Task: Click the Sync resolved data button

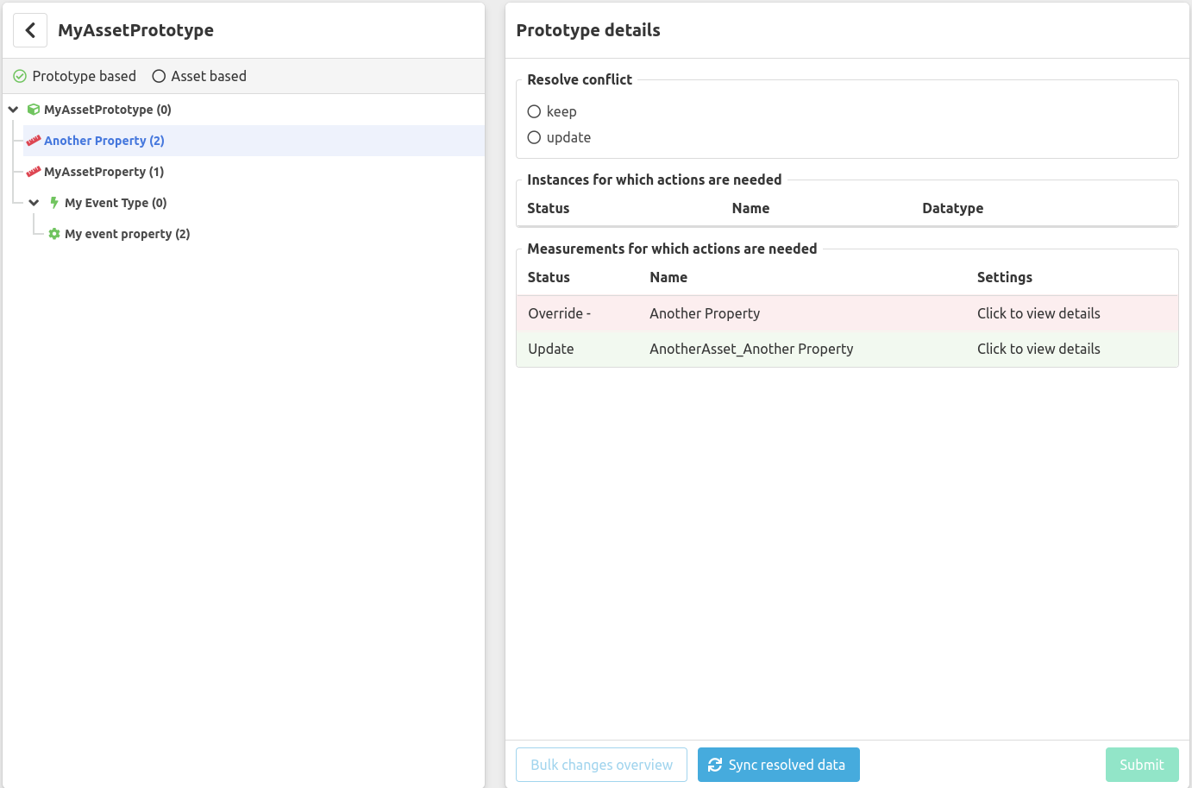Action: (779, 765)
